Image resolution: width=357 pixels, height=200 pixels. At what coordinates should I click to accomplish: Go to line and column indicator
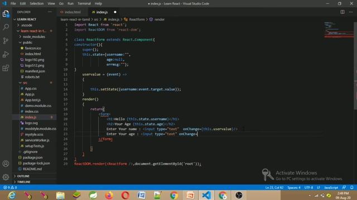point(274,188)
